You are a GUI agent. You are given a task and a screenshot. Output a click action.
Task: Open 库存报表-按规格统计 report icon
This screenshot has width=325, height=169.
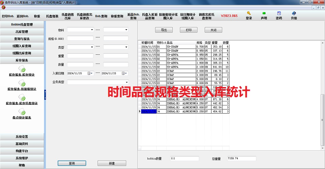pos(22,83)
